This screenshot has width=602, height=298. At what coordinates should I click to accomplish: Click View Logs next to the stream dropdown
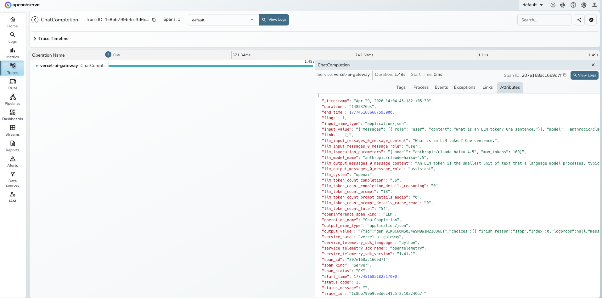click(x=274, y=20)
